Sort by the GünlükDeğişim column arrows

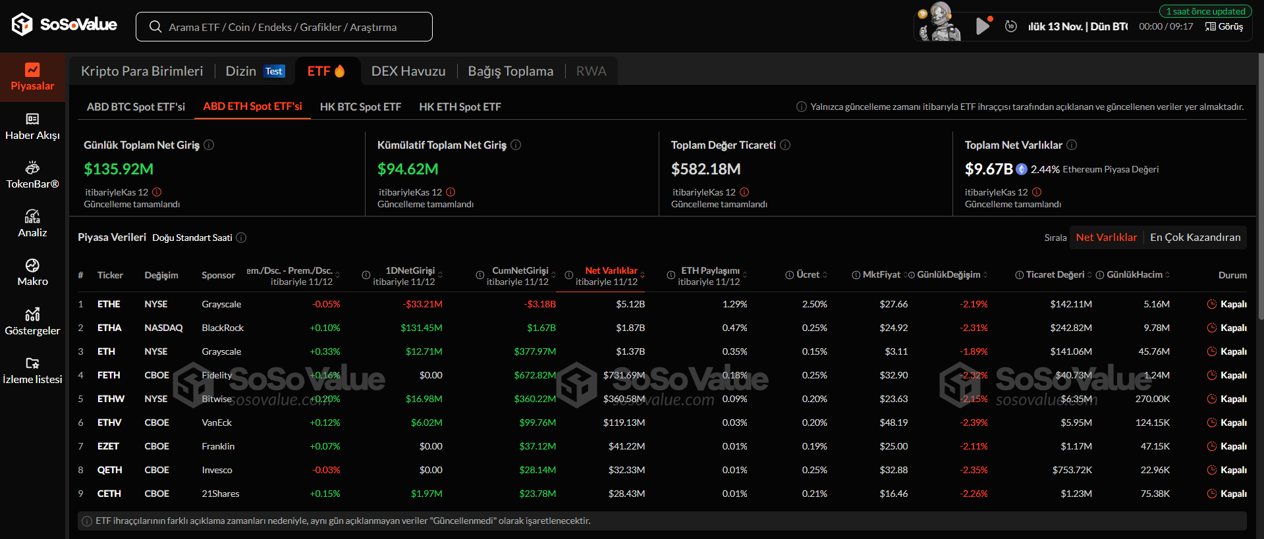pos(985,275)
